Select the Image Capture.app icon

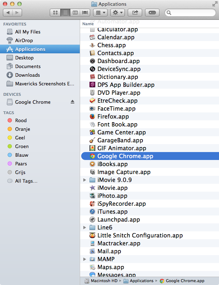pos(92,172)
